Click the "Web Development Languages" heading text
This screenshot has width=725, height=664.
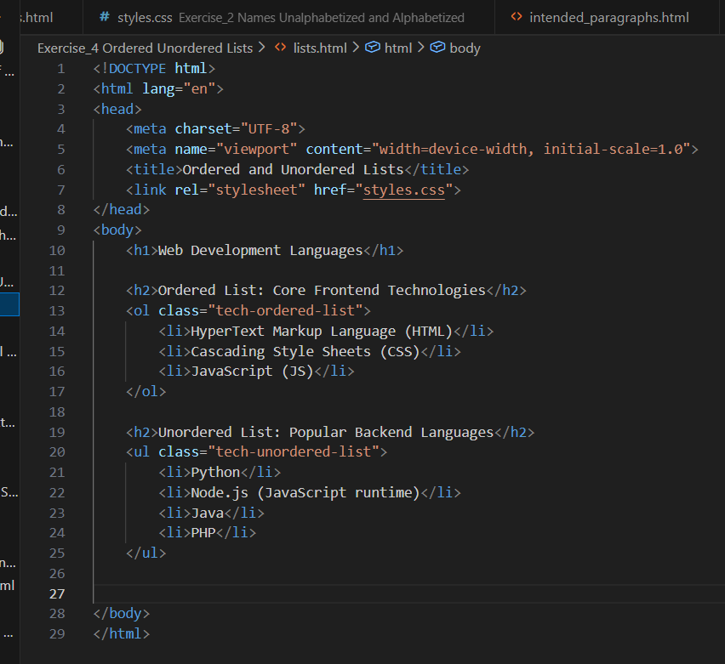(x=260, y=250)
